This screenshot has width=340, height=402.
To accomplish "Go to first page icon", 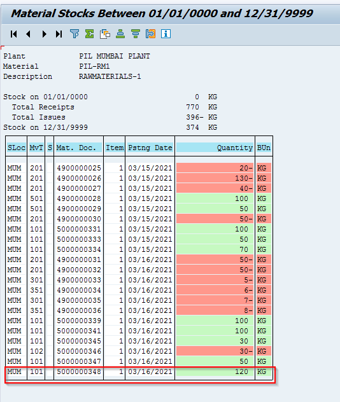I will (x=14, y=34).
